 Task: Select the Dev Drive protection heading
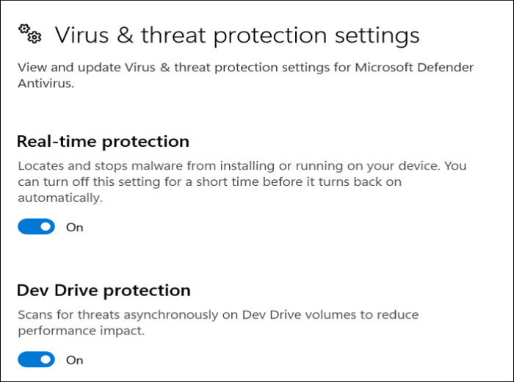tap(104, 290)
